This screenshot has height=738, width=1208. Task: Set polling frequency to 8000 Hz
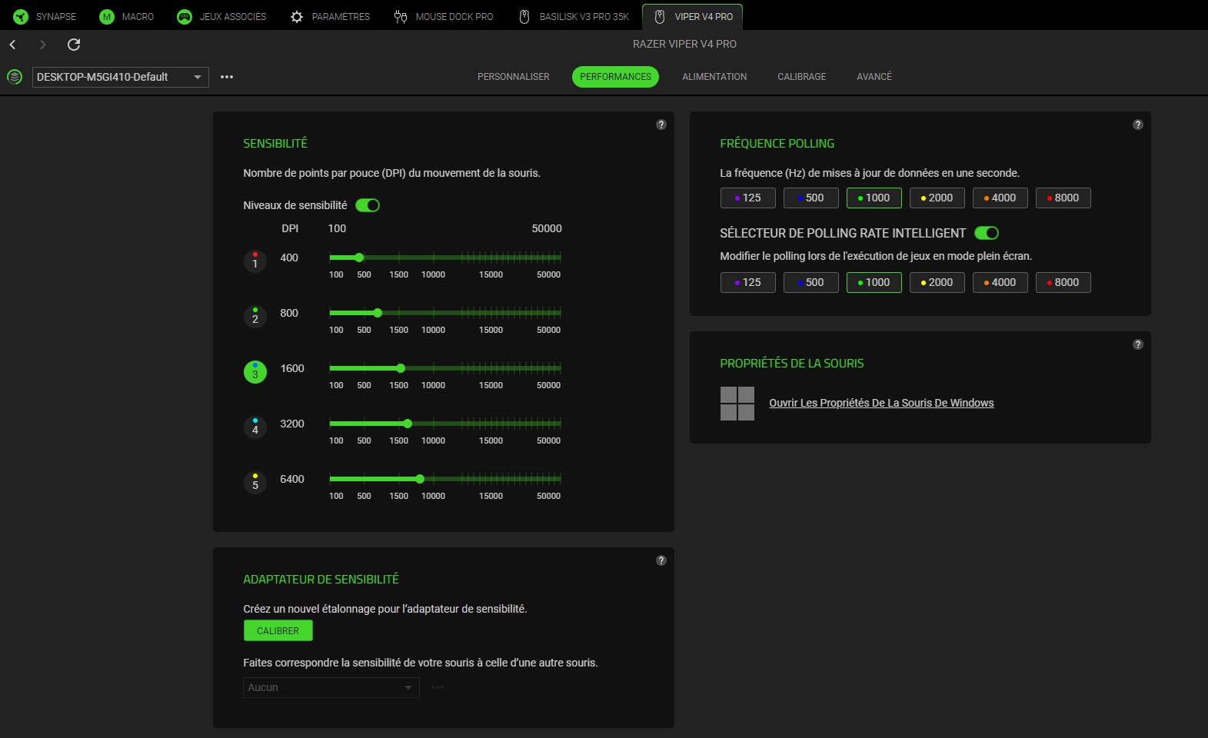pyautogui.click(x=1063, y=198)
